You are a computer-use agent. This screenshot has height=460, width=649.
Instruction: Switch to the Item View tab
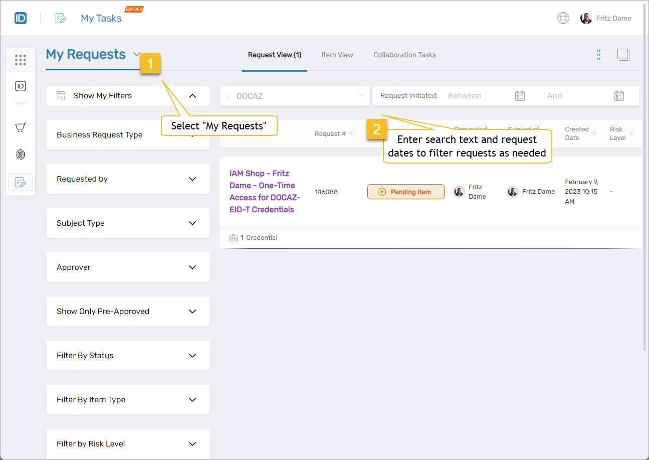coord(337,55)
